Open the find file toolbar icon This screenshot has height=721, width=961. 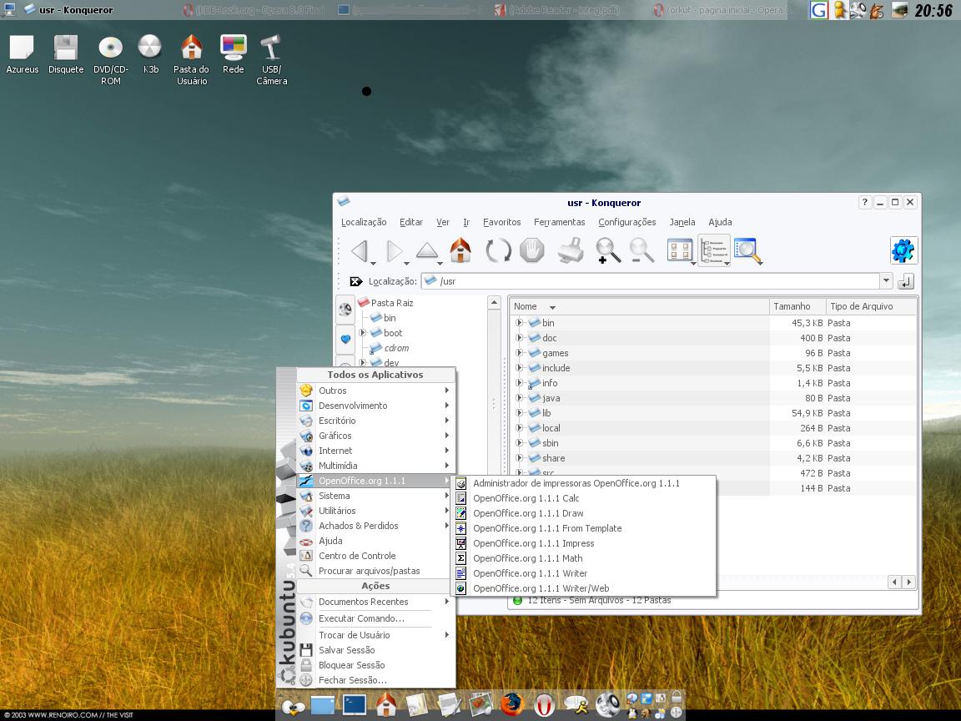coord(747,250)
